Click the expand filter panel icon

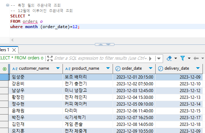pos(50,58)
